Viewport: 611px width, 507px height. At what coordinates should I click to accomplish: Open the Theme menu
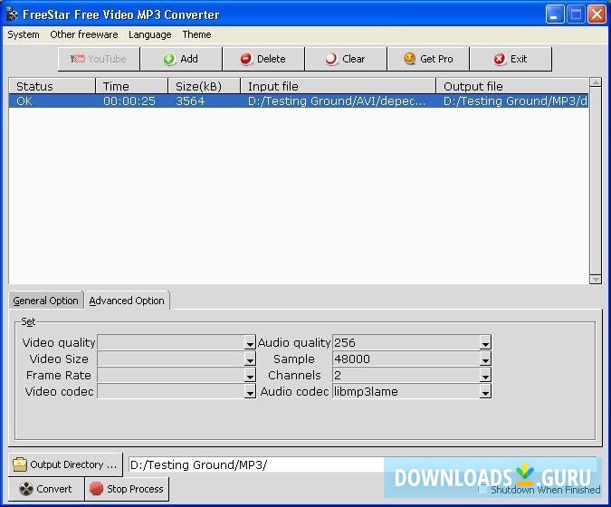click(x=196, y=34)
